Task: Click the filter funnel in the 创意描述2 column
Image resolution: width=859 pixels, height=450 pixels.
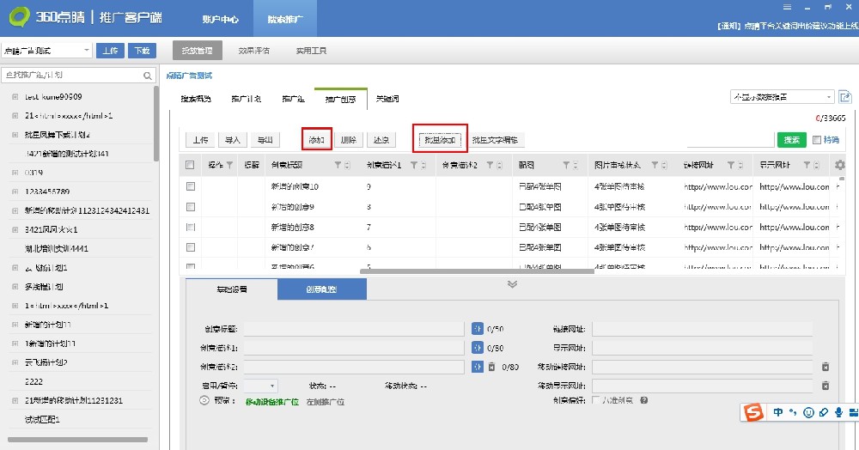Action: point(490,165)
